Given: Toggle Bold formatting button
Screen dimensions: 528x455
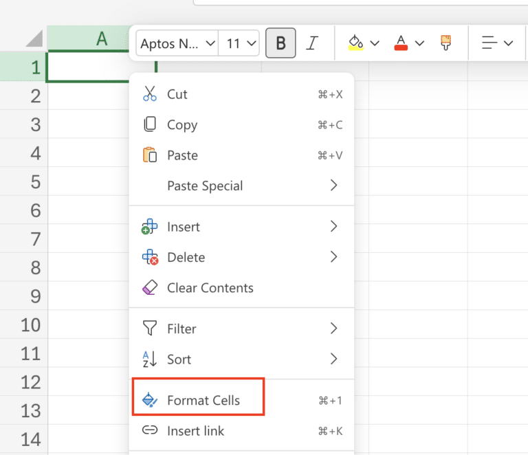Looking at the screenshot, I should 280,43.
